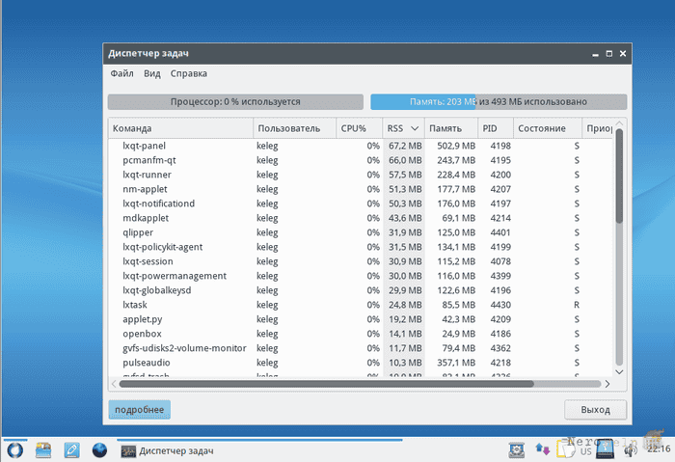
Task: Toggle RSS column sort arrow
Action: (415, 128)
